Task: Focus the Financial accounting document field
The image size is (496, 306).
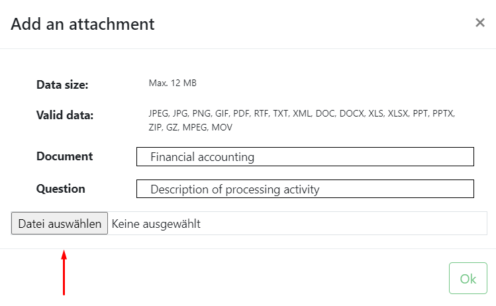Action: (305, 156)
